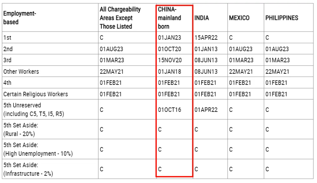The width and height of the screenshot is (317, 183).
Task: Select the 01JAN23 cell for China 1st
Action: pyautogui.click(x=169, y=38)
